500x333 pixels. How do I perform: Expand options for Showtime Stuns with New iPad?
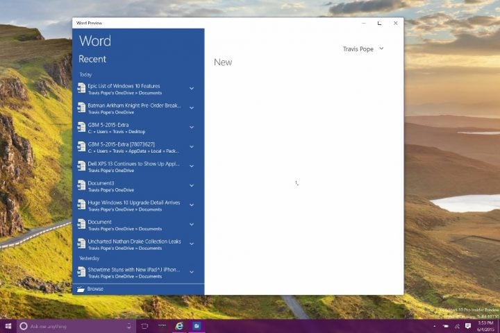pyautogui.click(x=192, y=272)
